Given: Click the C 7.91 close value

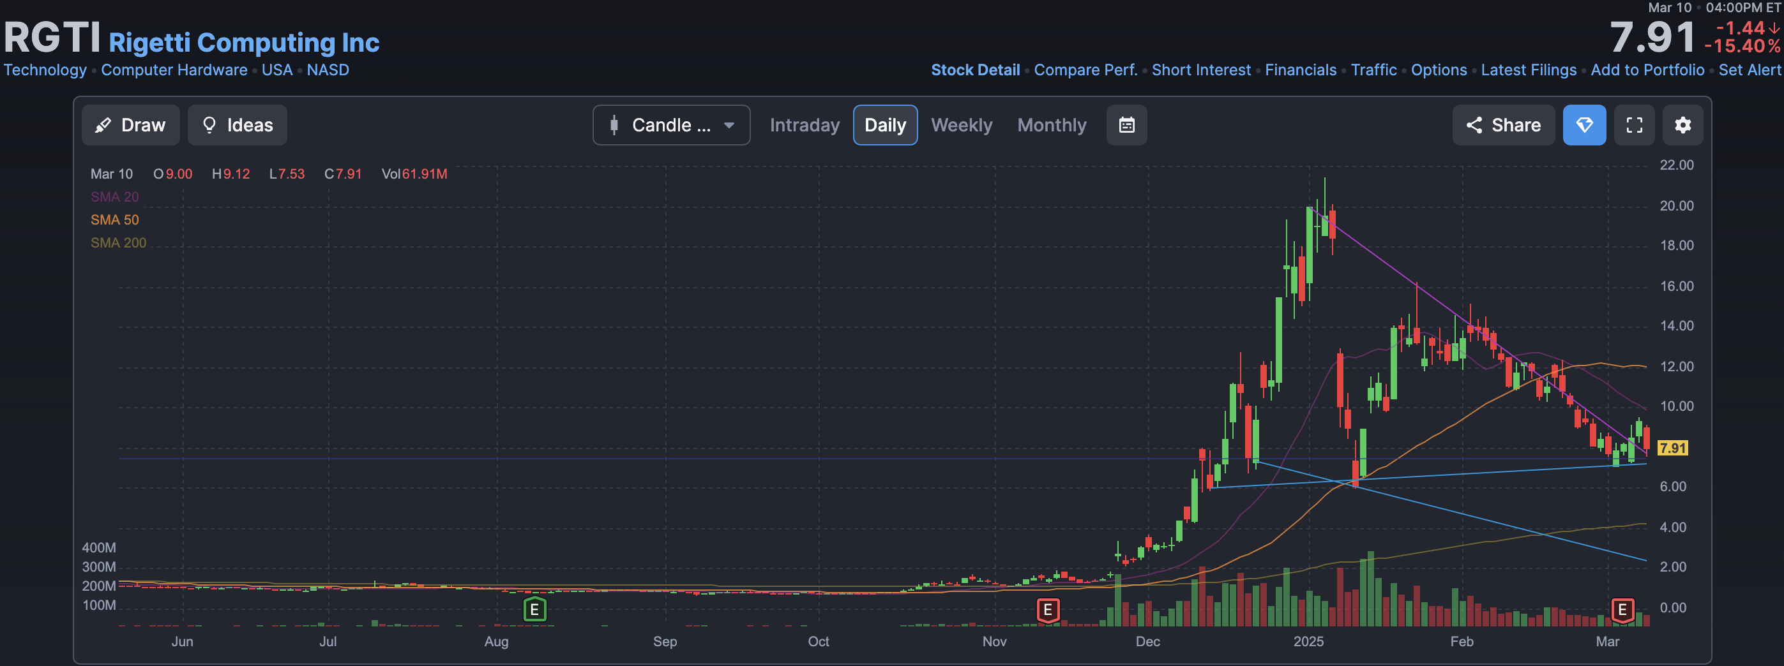Looking at the screenshot, I should [x=343, y=174].
